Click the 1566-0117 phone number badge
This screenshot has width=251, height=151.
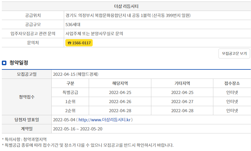pos(79,43)
